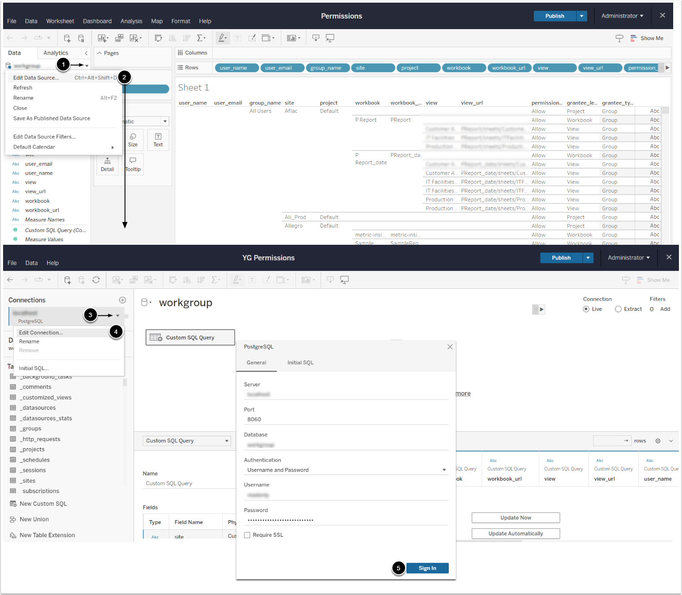Click the New Union item
682x595 pixels.
coord(29,520)
